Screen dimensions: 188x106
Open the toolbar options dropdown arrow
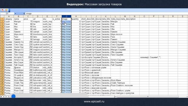[x=9, y=11]
